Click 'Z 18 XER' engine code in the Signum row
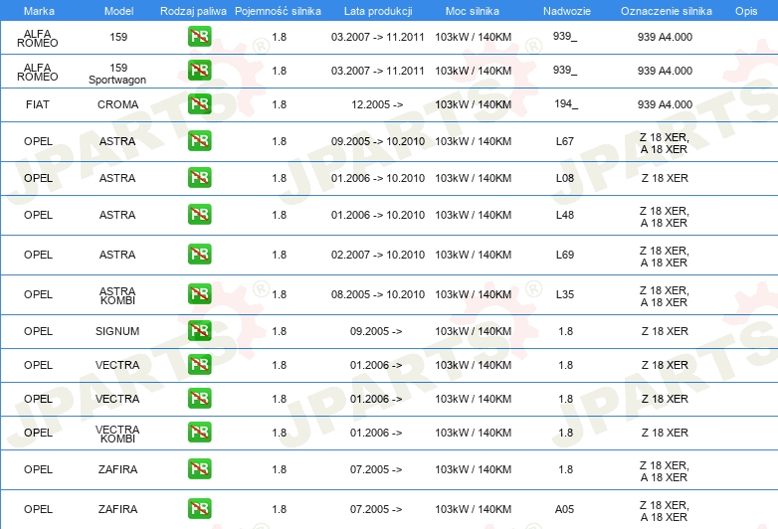This screenshot has width=778, height=529. (x=665, y=331)
